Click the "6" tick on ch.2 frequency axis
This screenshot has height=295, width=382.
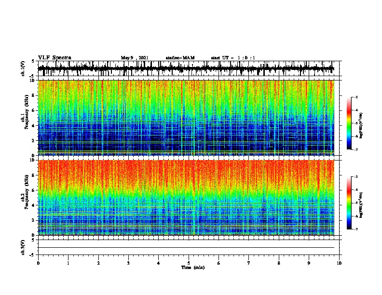34,190
